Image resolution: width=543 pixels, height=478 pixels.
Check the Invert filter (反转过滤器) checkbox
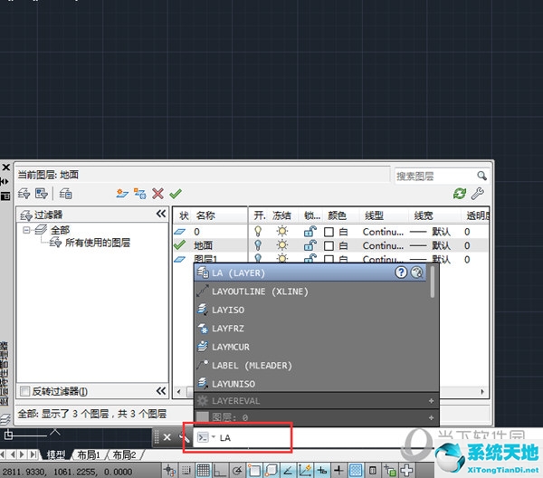point(24,391)
